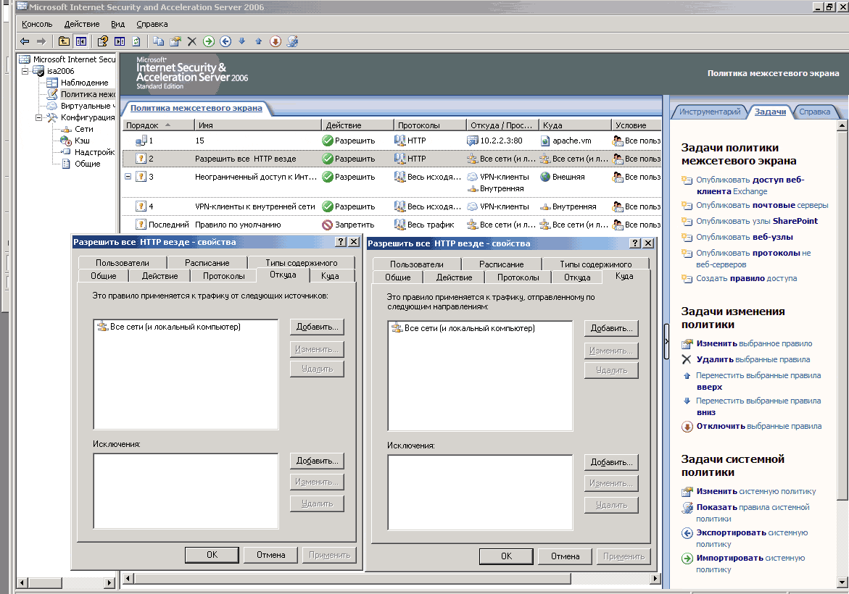Click the green Import arrow toolbar icon
The image size is (849, 594).
(209, 41)
